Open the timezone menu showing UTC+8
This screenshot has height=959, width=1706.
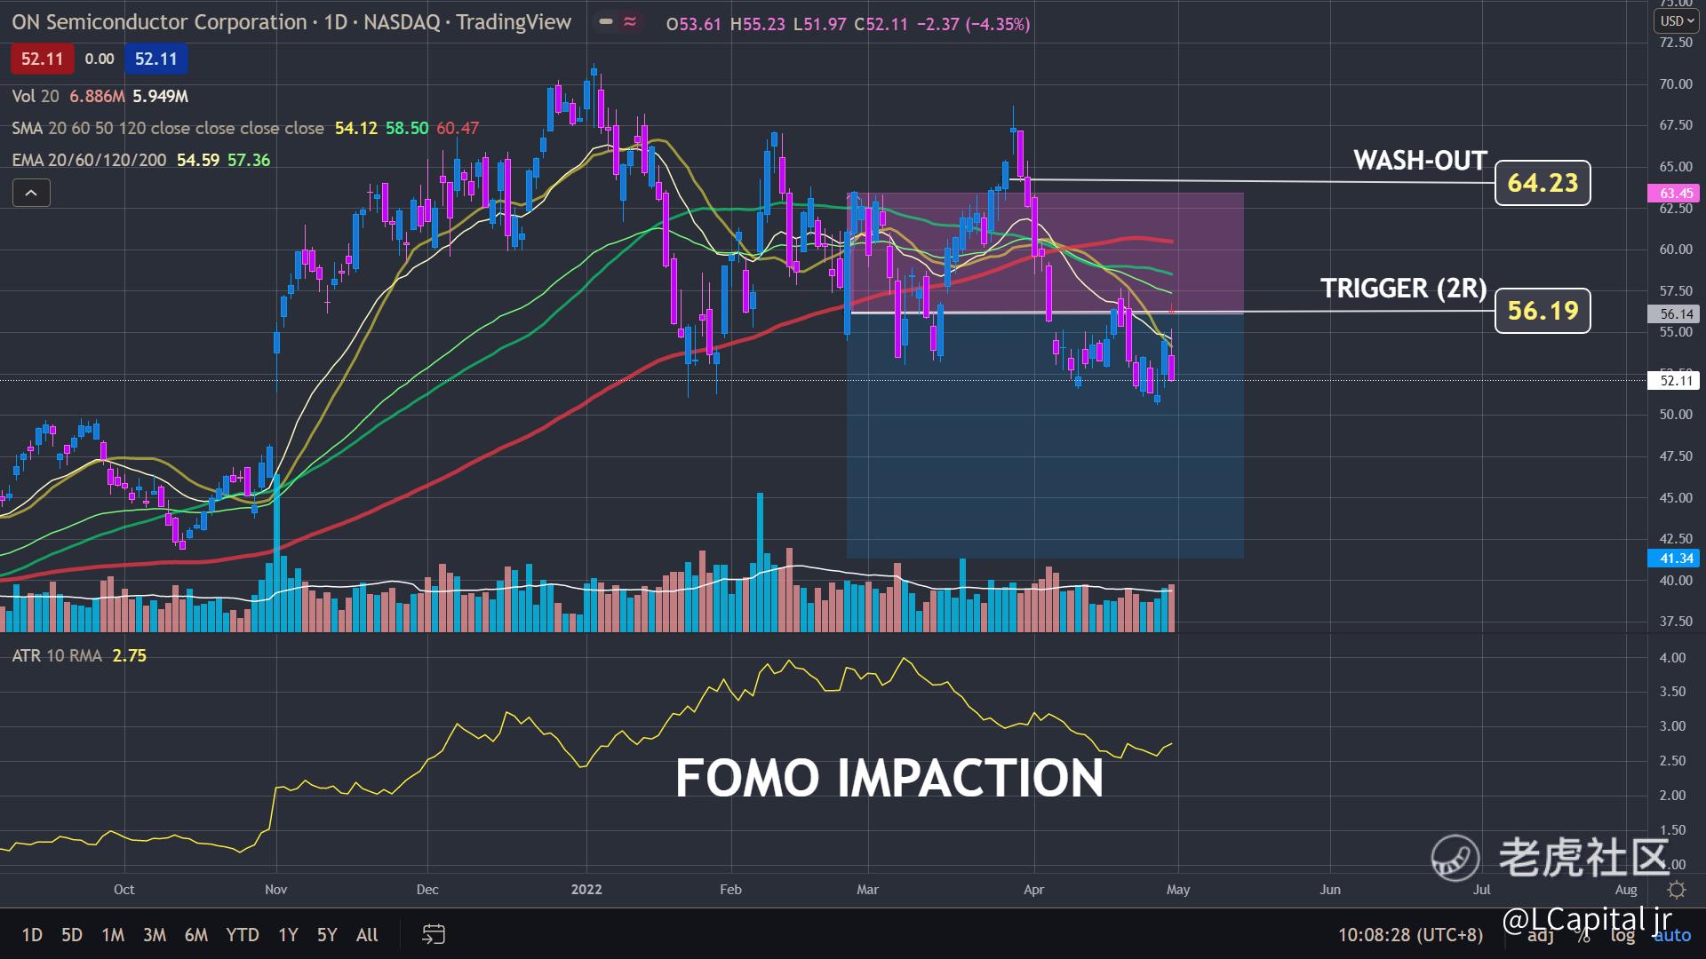(1410, 934)
